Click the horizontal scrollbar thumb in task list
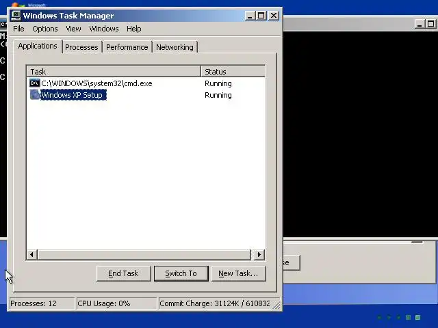The width and height of the screenshot is (438, 328). coord(144,254)
